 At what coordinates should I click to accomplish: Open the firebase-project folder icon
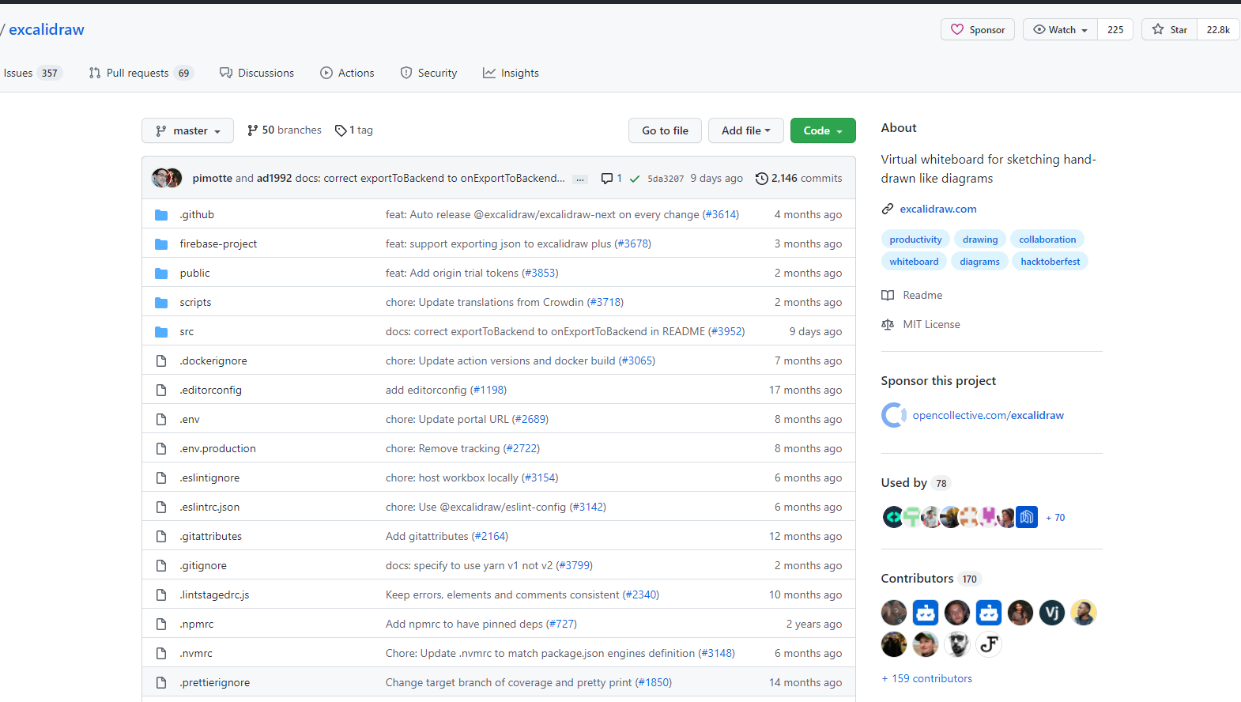pyautogui.click(x=161, y=244)
